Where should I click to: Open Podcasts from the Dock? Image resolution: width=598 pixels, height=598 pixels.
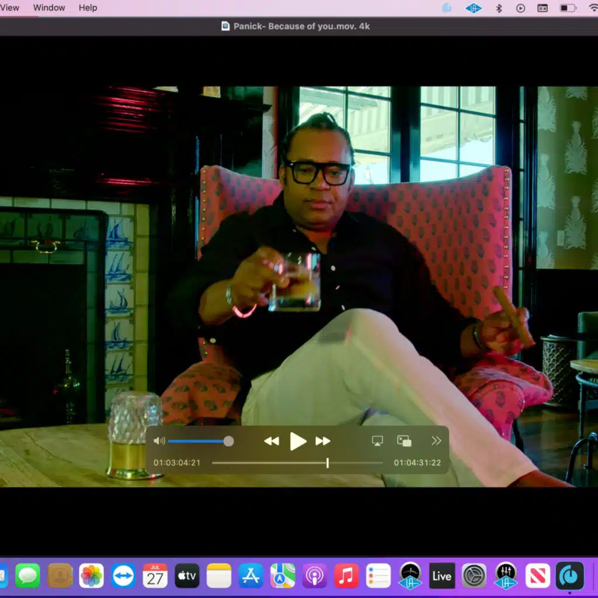(x=314, y=575)
